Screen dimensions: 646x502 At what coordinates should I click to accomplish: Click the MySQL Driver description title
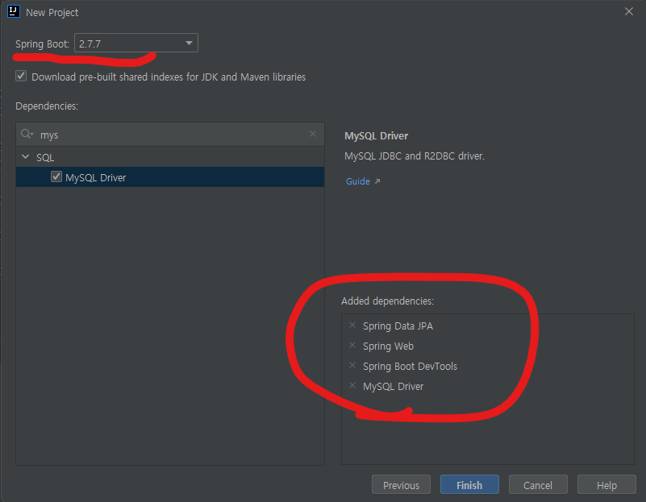(x=376, y=136)
